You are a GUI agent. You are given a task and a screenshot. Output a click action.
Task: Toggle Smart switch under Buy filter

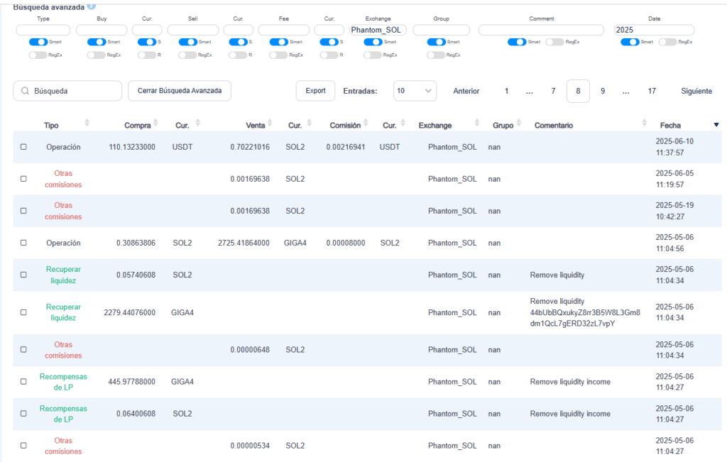[97, 42]
